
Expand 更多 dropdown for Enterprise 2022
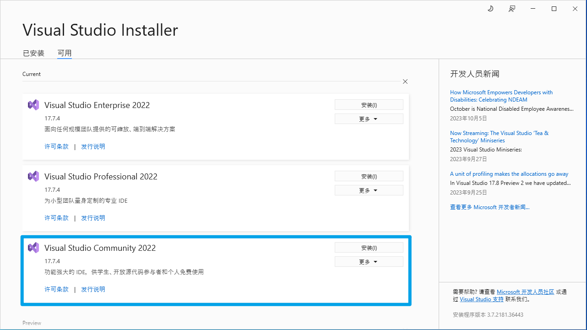(369, 119)
